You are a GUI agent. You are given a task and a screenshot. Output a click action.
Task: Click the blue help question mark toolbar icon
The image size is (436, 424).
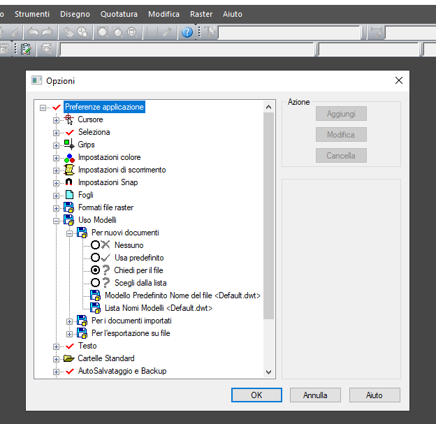[187, 32]
